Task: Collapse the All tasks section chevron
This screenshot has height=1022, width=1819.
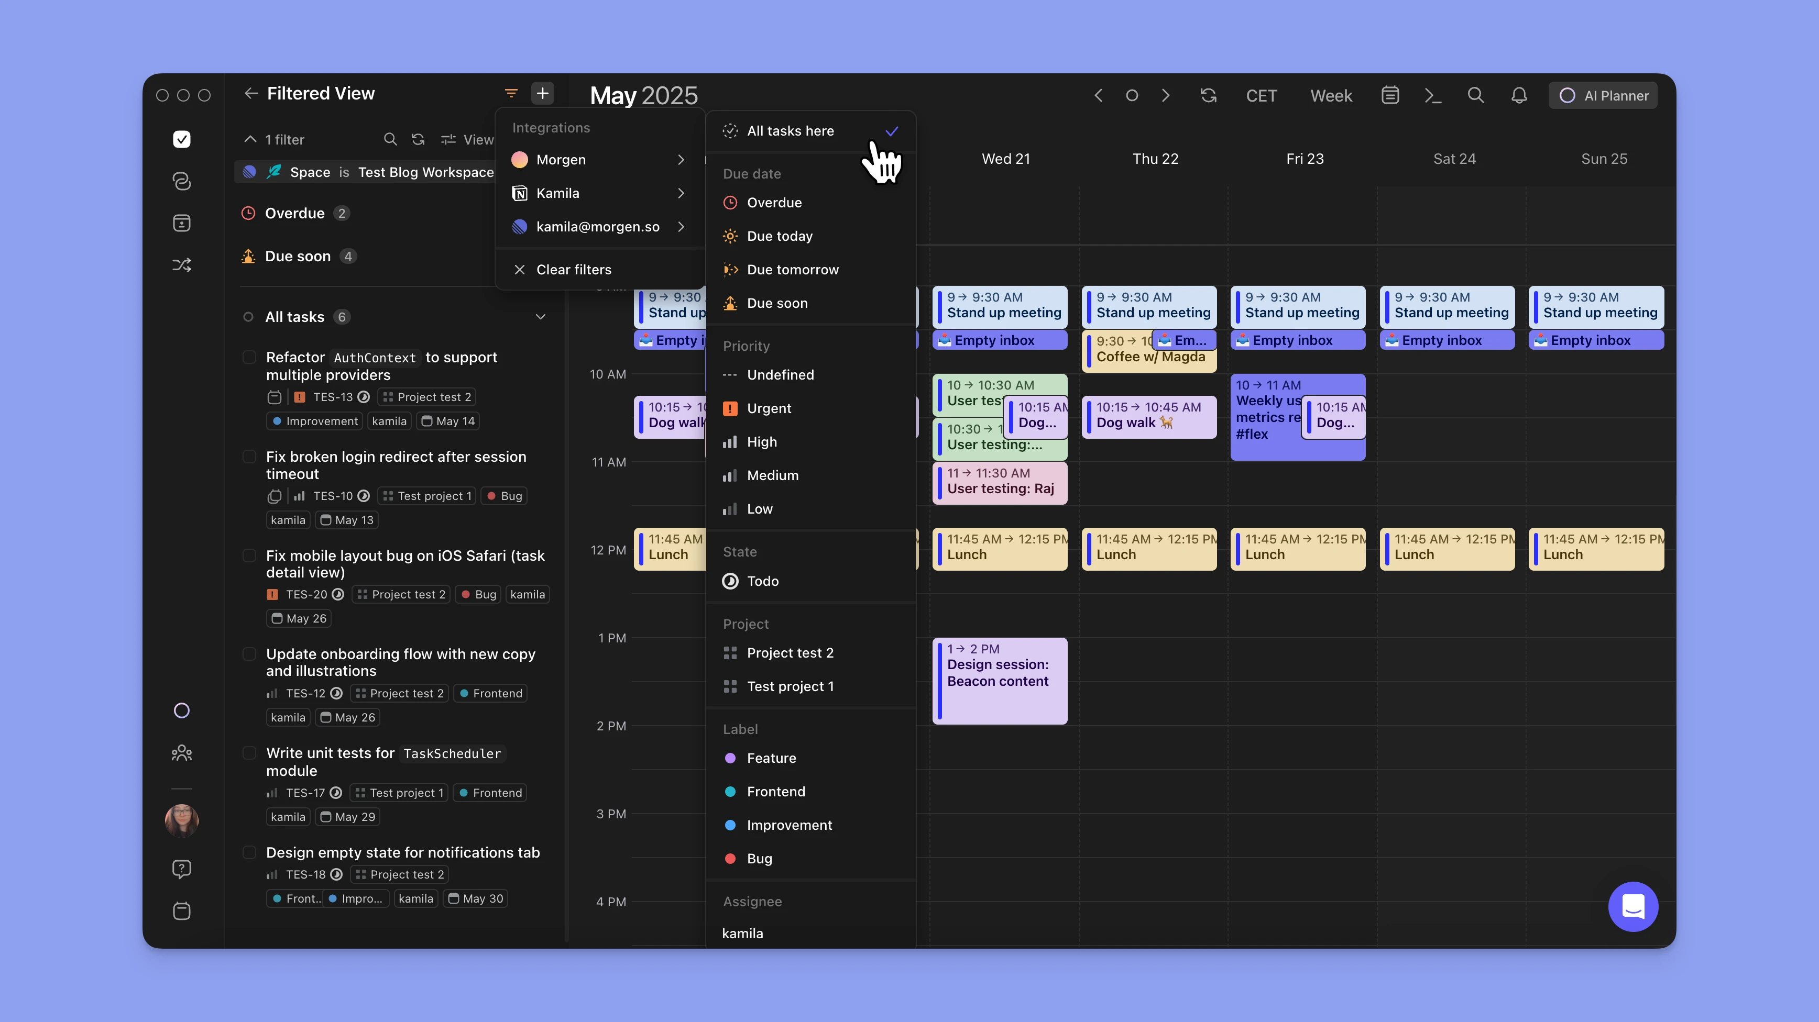Action: click(x=540, y=317)
